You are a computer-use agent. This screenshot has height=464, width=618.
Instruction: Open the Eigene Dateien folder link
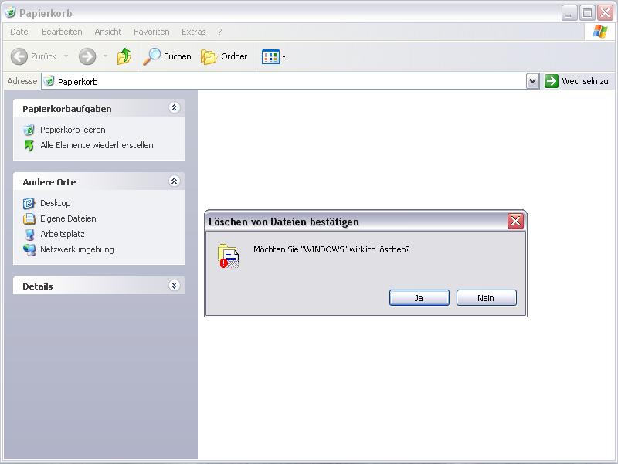pos(68,218)
